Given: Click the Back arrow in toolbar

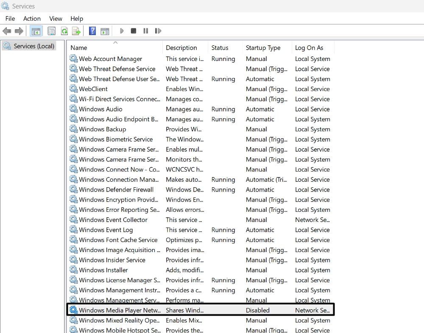Looking at the screenshot, I should 7,31.
